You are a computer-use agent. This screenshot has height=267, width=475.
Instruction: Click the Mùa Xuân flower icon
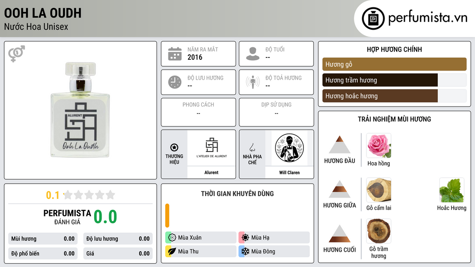coord(172,237)
